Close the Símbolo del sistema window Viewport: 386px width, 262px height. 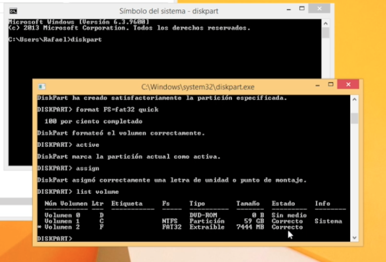coord(318,9)
